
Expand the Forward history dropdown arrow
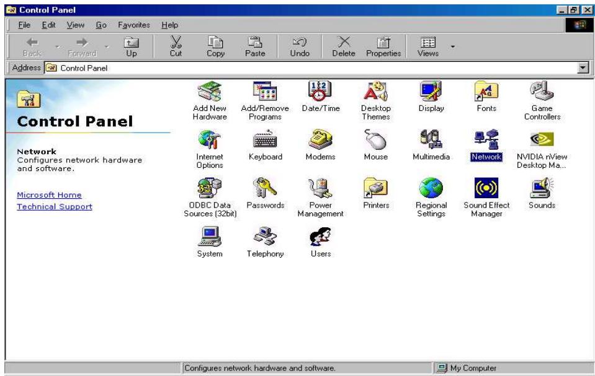click(x=107, y=46)
